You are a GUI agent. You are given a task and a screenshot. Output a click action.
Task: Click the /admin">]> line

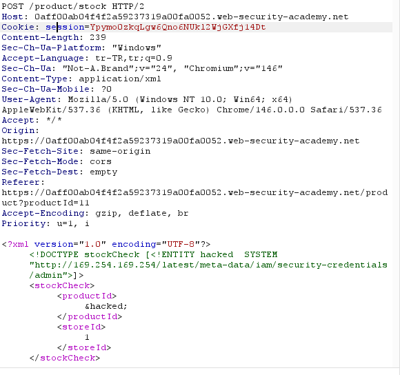(x=57, y=275)
